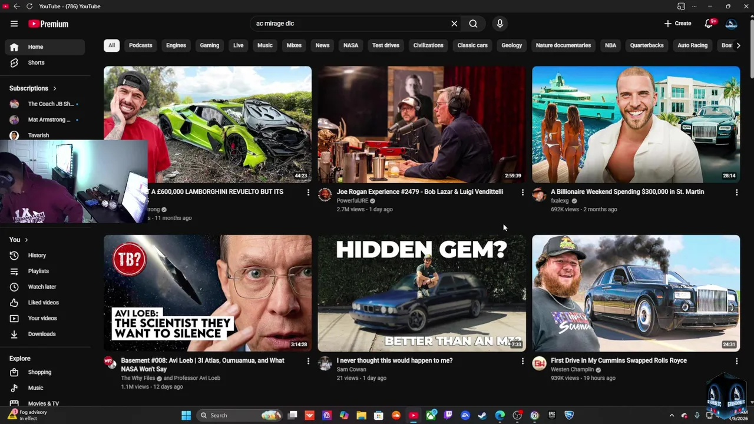Select the Classic cars filter chip

(472, 45)
